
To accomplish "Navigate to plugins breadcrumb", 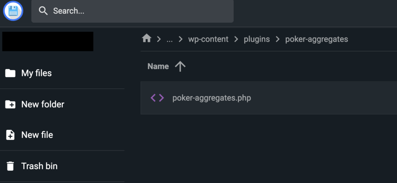I will click(257, 39).
